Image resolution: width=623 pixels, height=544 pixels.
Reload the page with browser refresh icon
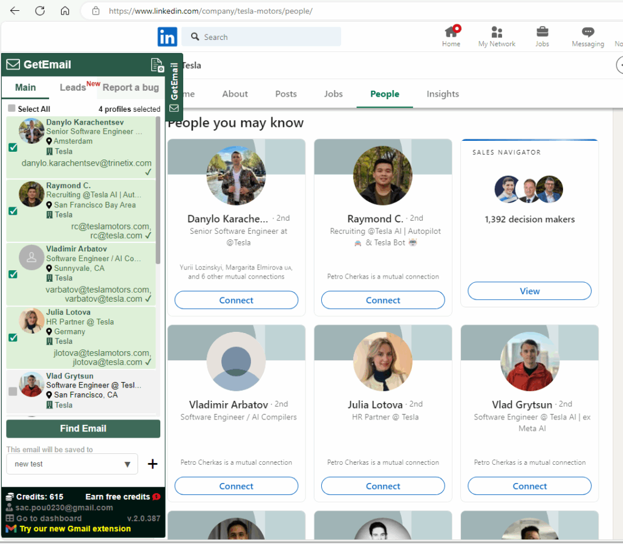click(40, 11)
